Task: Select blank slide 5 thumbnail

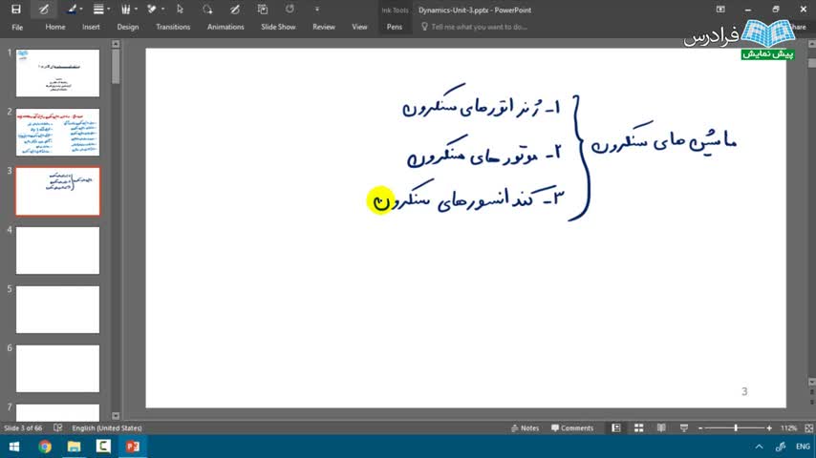Action: 57,309
